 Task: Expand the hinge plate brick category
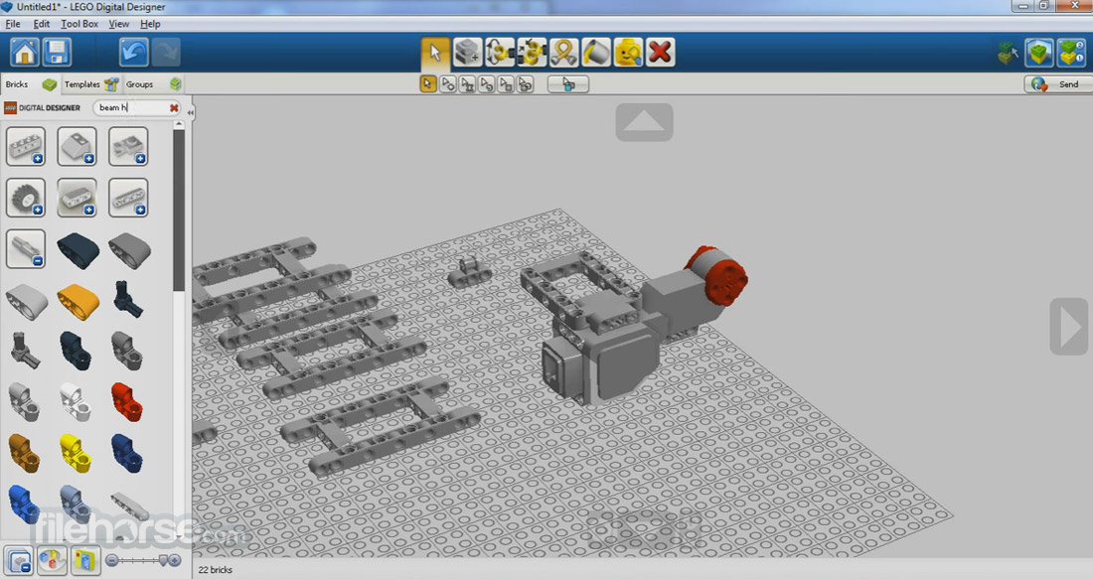pyautogui.click(x=128, y=146)
